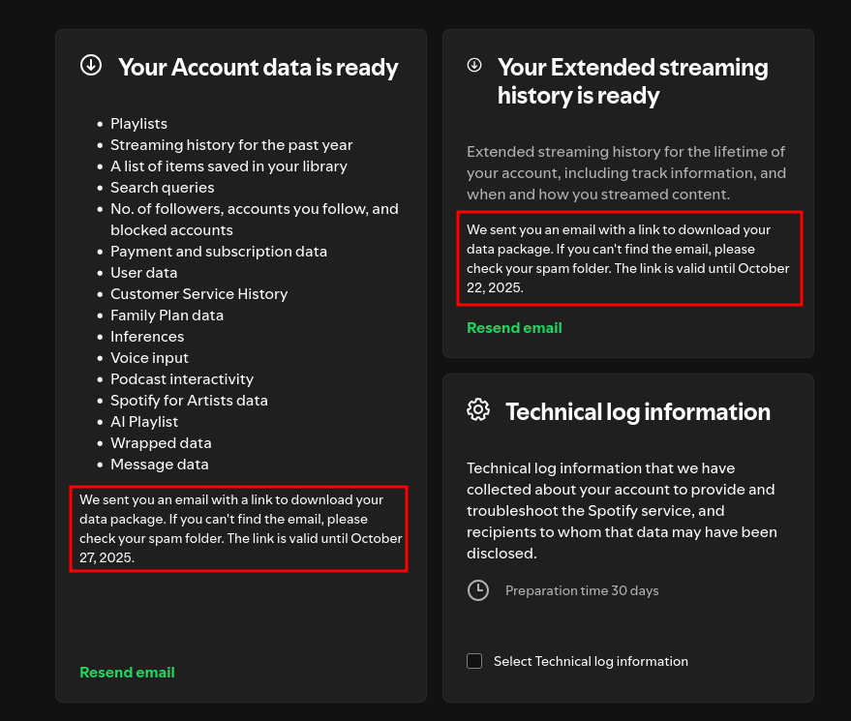851x721 pixels.
Task: Click the download icon beside Extended streaming history
Action: (x=474, y=66)
